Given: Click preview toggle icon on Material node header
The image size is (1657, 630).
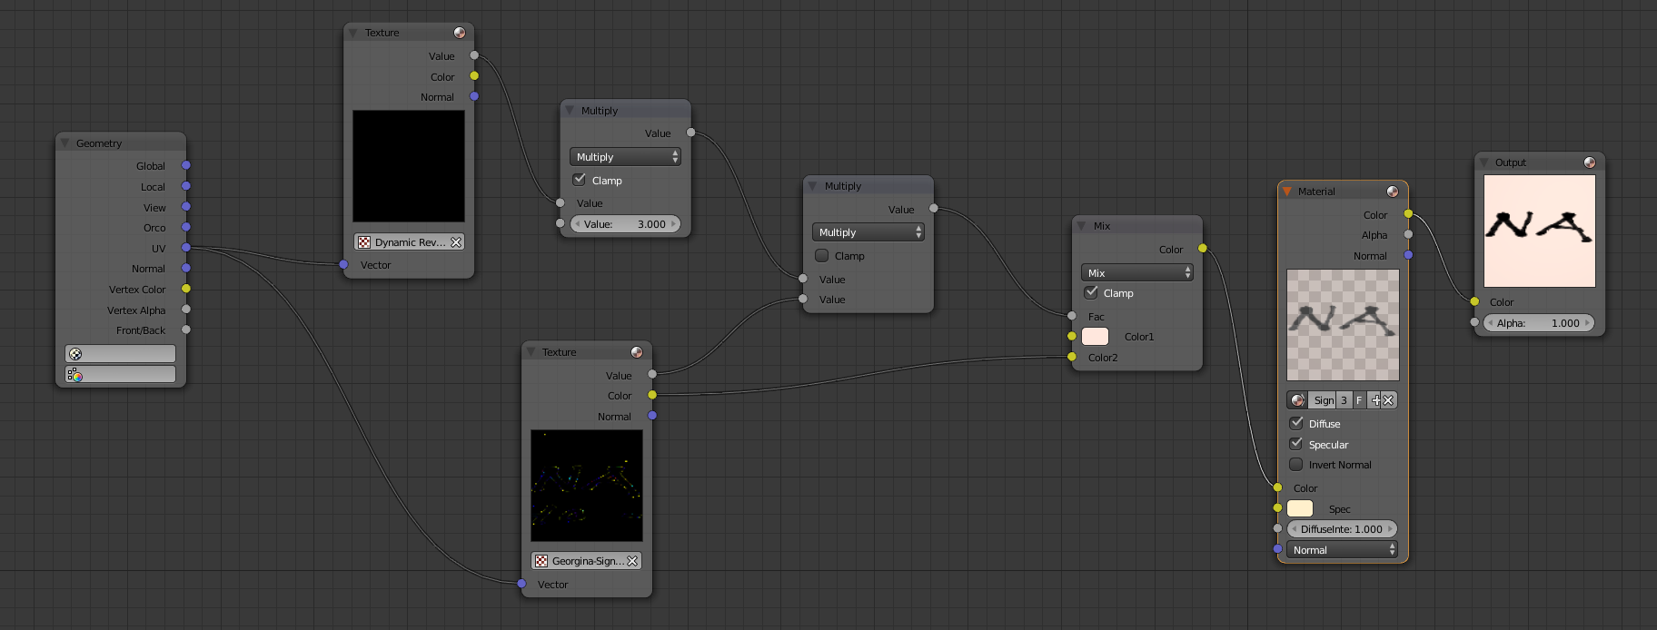Looking at the screenshot, I should pos(1392,192).
